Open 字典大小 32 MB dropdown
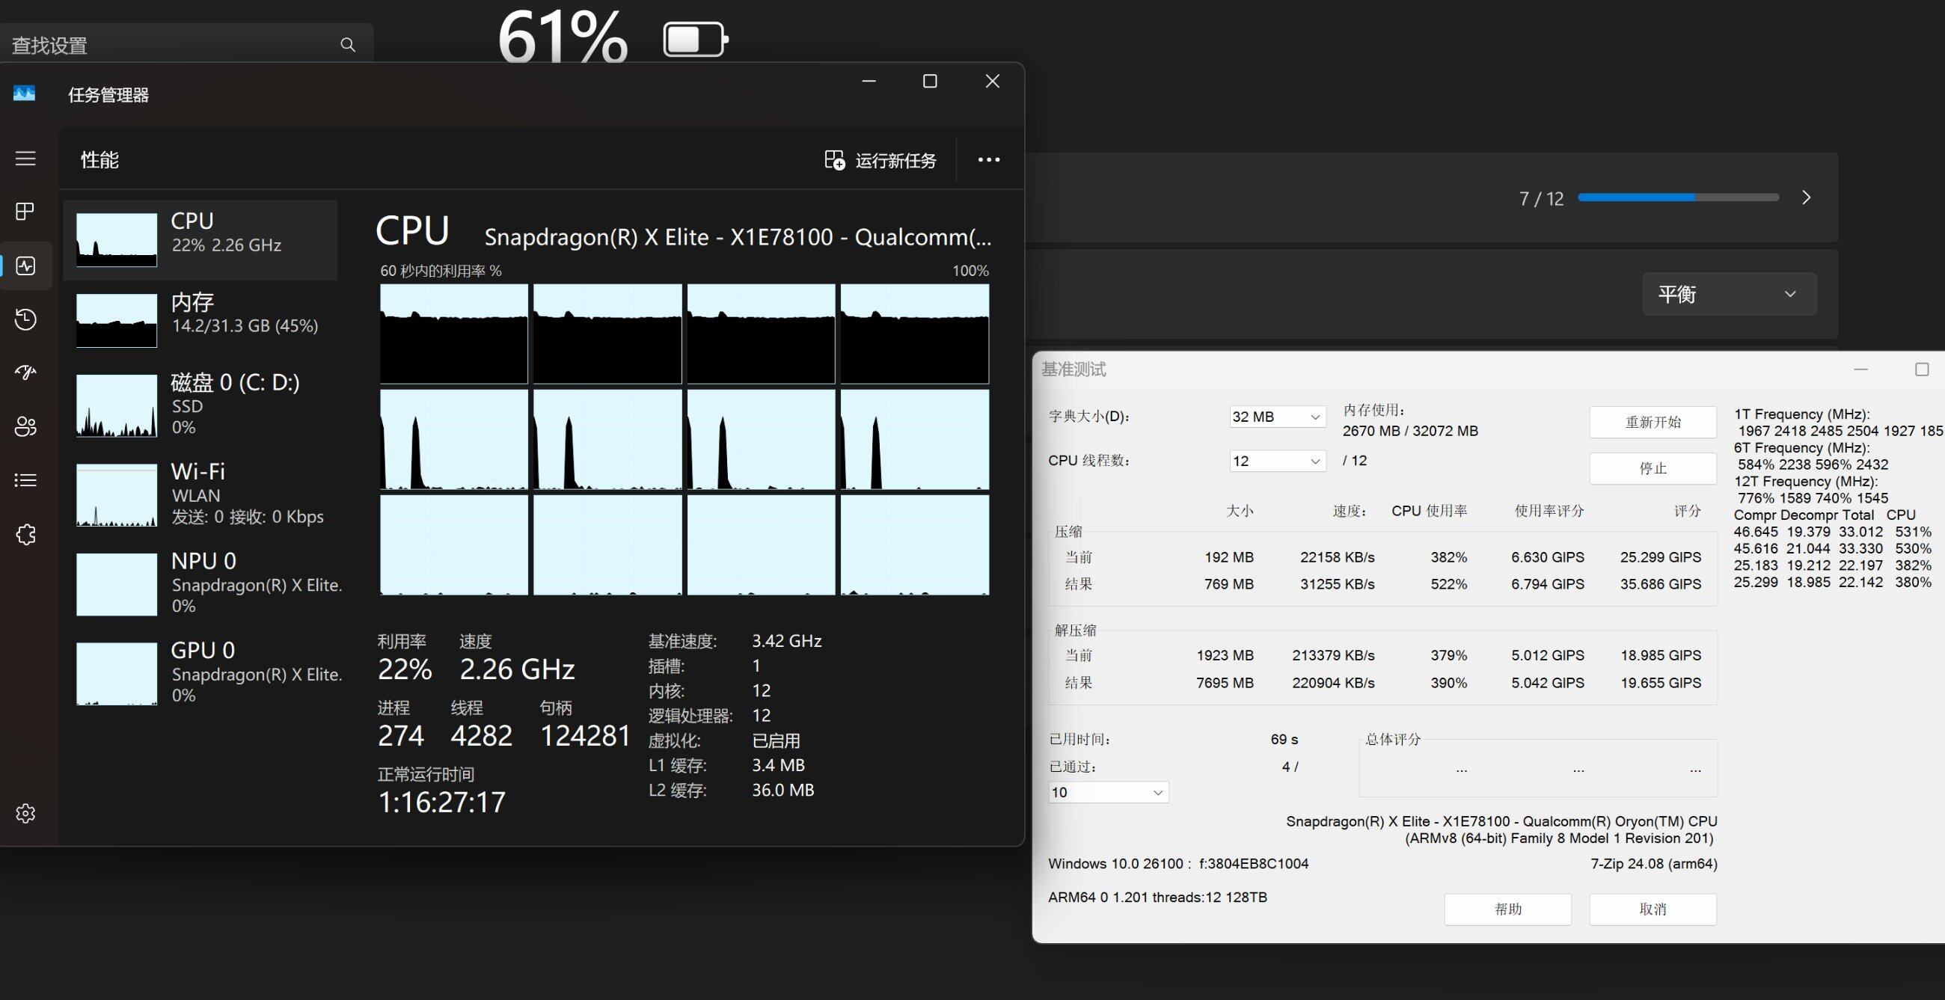1945x1000 pixels. [1277, 417]
